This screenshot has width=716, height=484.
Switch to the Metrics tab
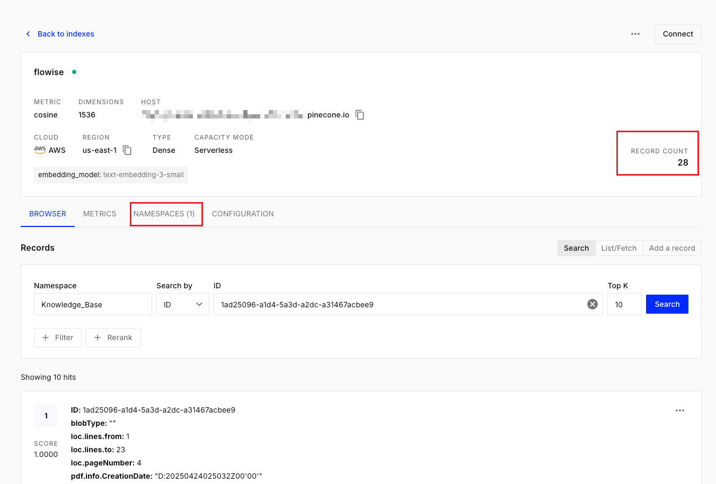pyautogui.click(x=100, y=214)
